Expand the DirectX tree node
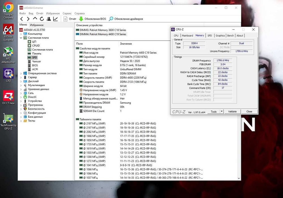 pos(21,97)
